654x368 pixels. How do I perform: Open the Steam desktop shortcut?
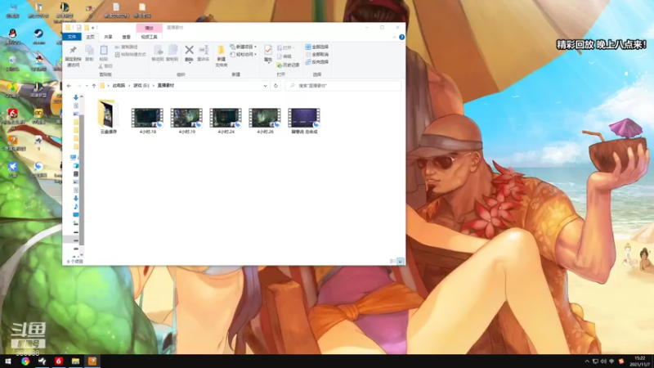(38, 36)
